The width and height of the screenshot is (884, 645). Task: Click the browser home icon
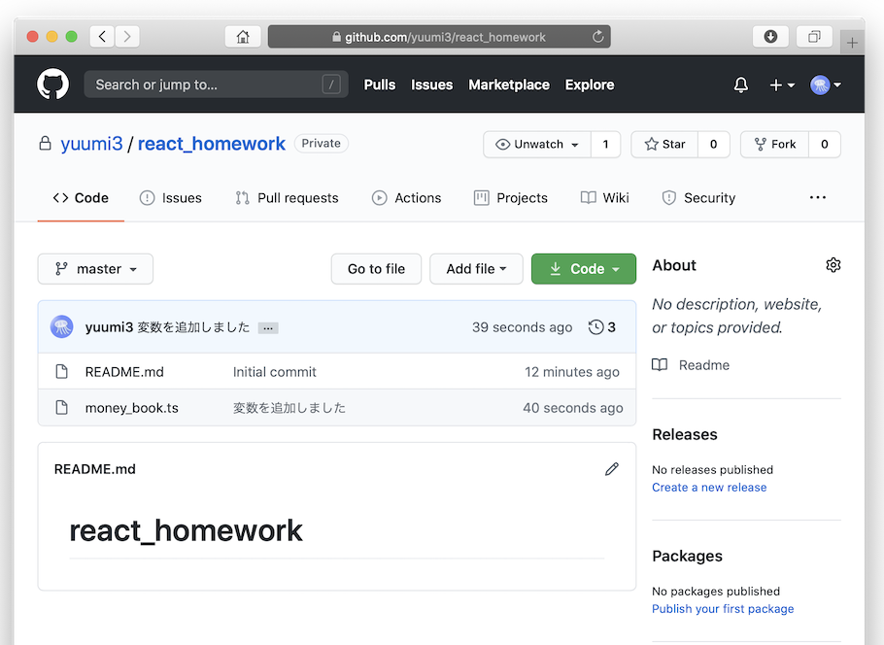pyautogui.click(x=243, y=37)
